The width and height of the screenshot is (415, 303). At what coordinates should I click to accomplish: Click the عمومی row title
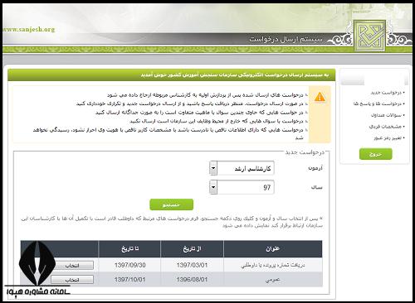pos(273,280)
